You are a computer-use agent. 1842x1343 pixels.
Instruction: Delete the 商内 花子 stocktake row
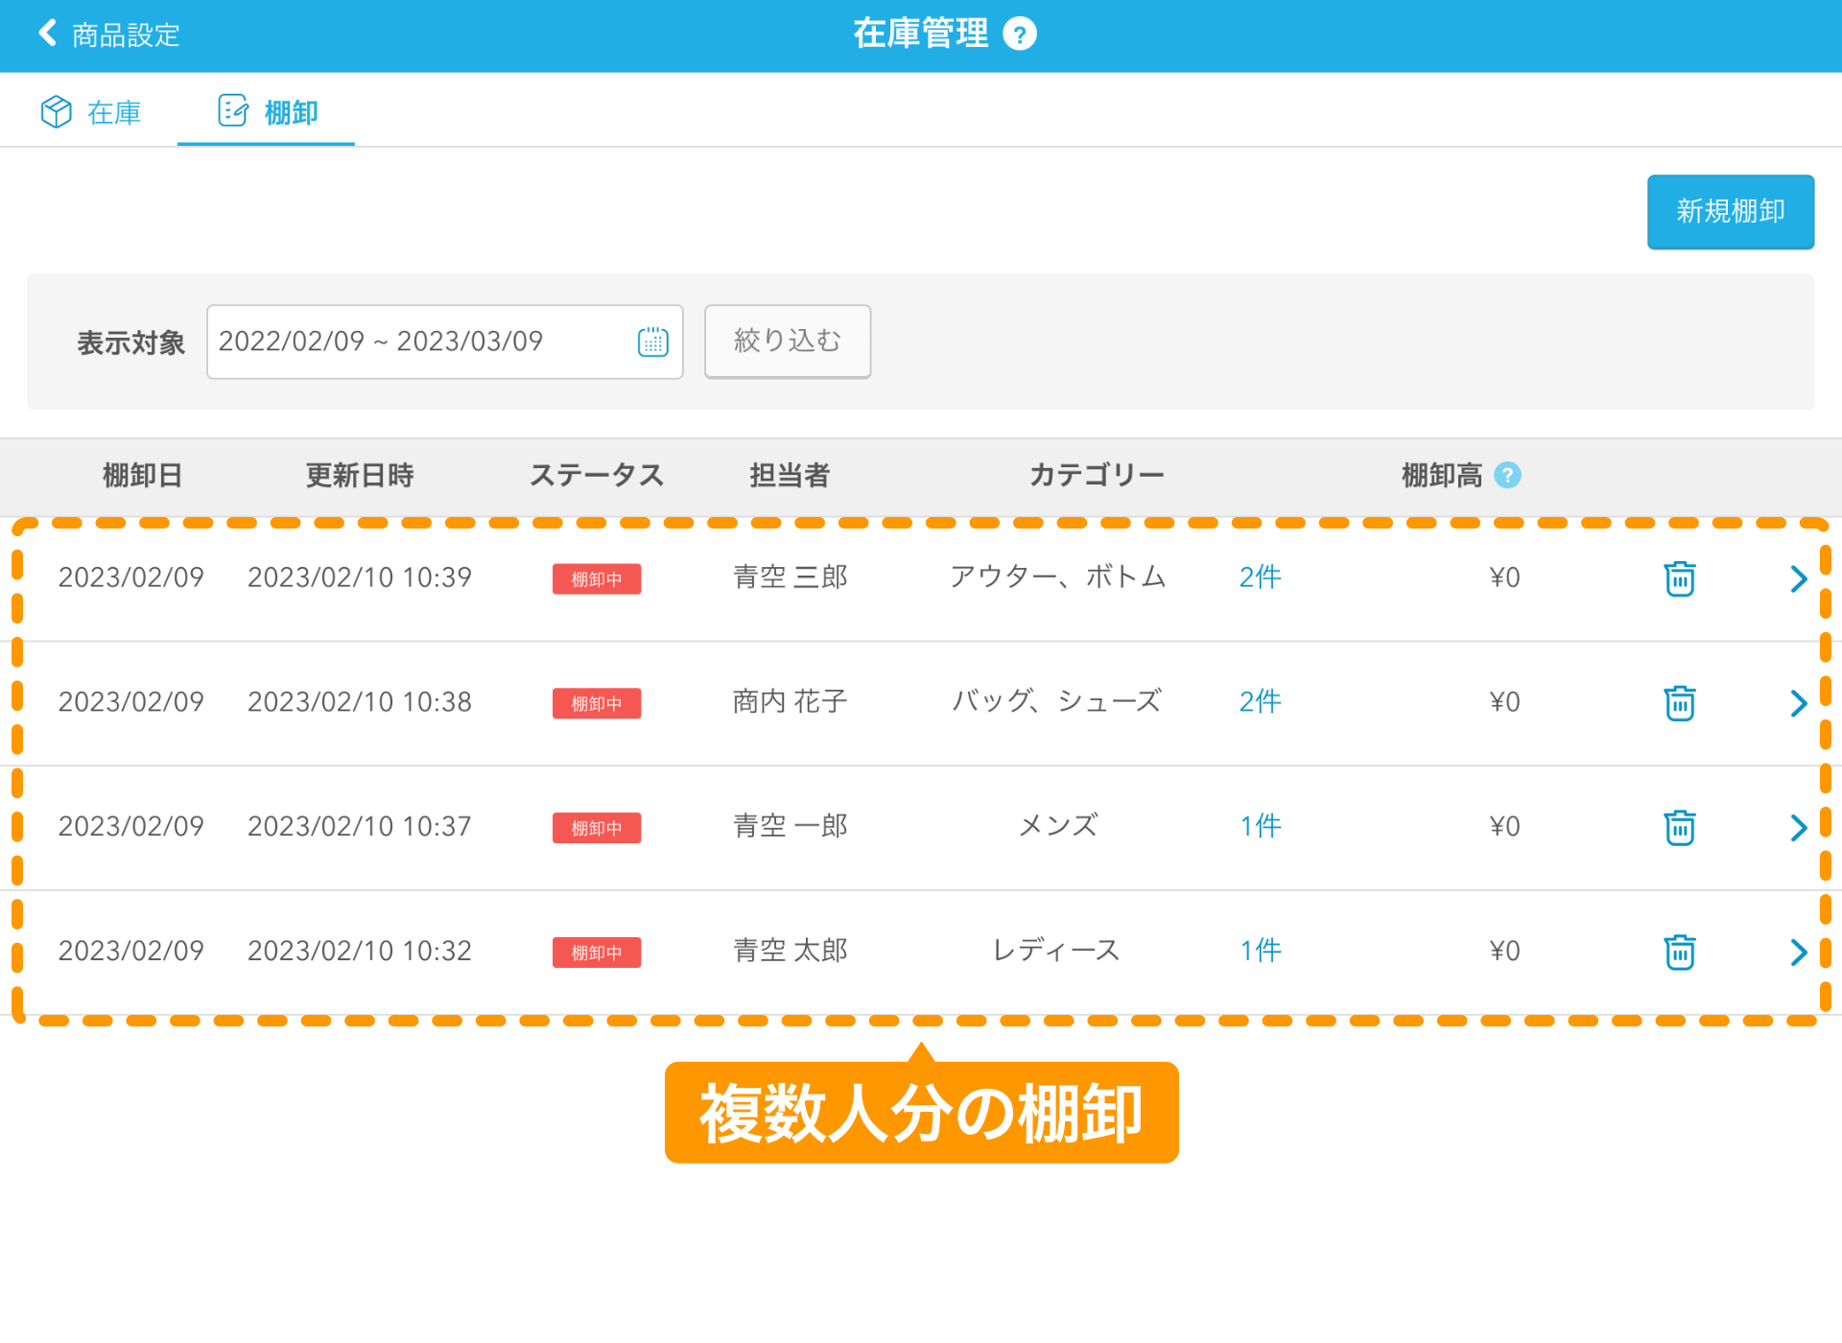(x=1680, y=703)
